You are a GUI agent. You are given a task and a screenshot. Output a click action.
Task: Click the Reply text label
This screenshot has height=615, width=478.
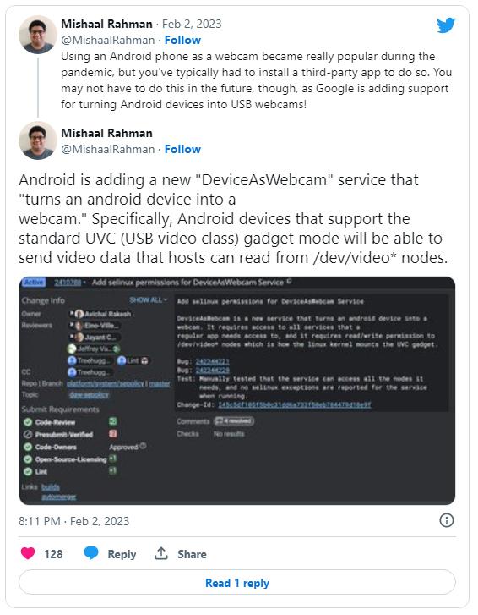pos(122,554)
